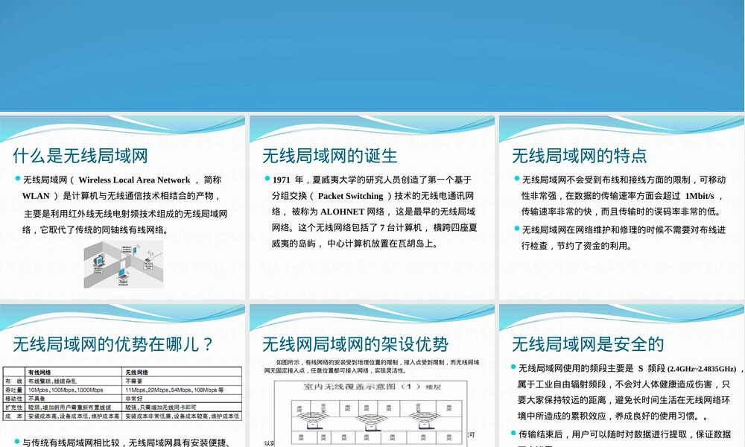The height and width of the screenshot is (447, 745).
Task: Select the caption starting 如图所示，有线网络的安装
Action: [372, 367]
